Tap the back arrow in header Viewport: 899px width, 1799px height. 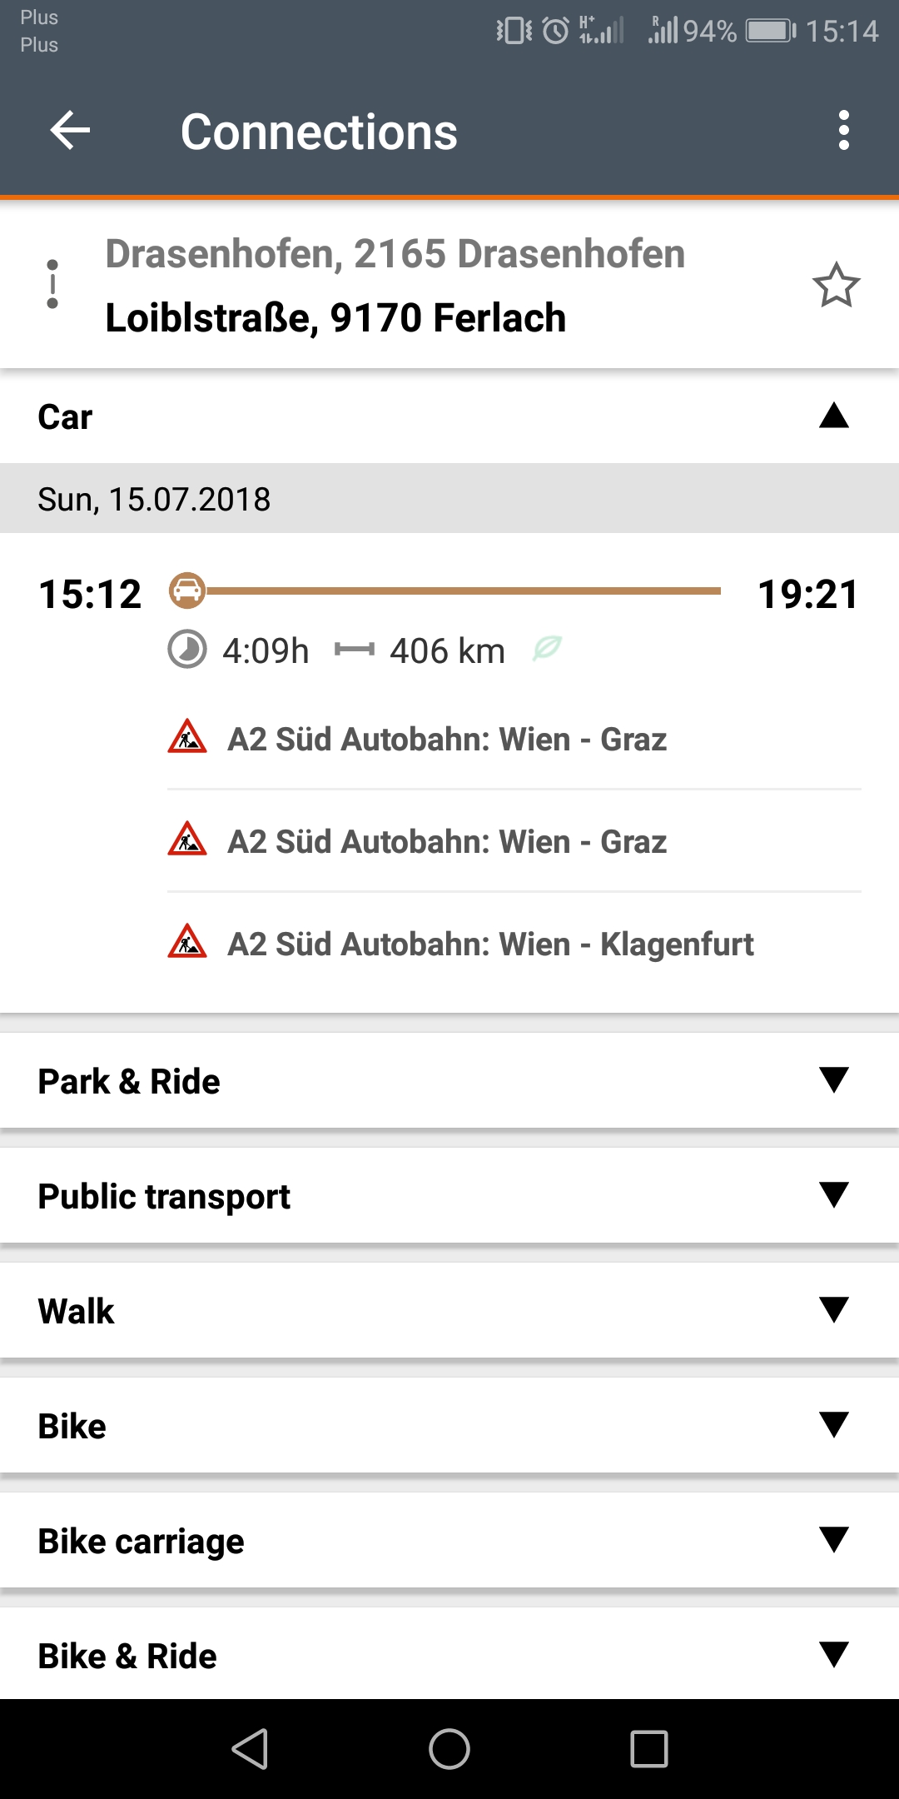pyautogui.click(x=70, y=131)
